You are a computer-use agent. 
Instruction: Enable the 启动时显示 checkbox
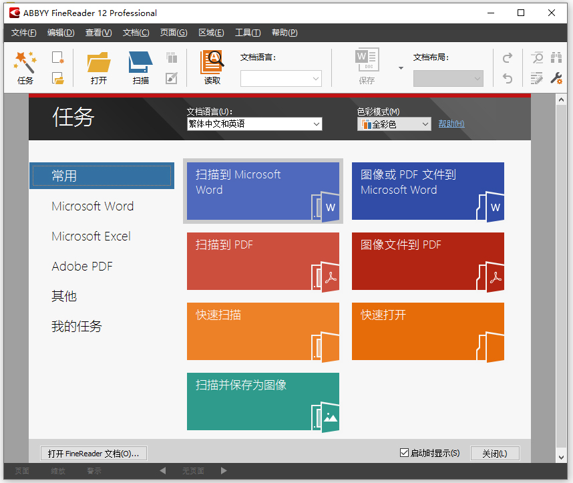[404, 453]
